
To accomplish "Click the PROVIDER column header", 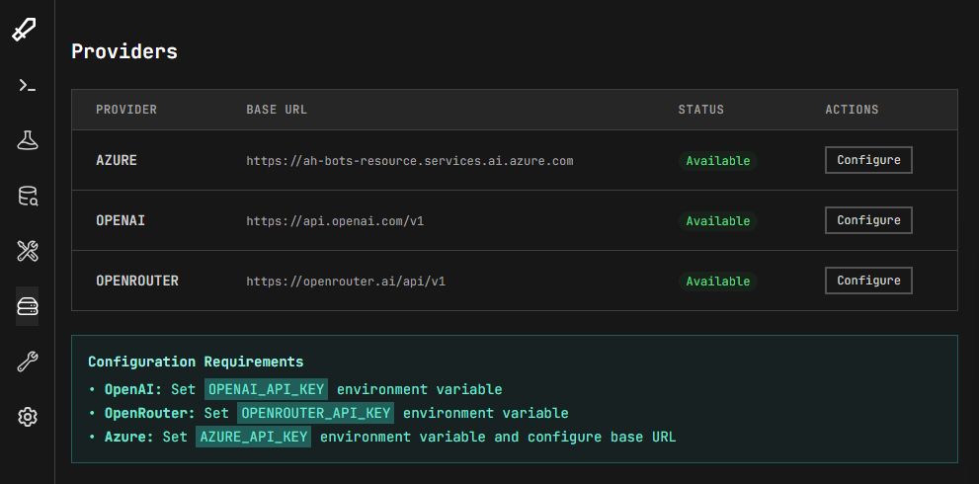I will coord(126,110).
